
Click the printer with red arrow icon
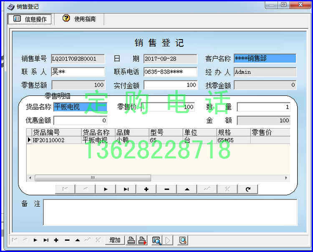(x=142, y=240)
